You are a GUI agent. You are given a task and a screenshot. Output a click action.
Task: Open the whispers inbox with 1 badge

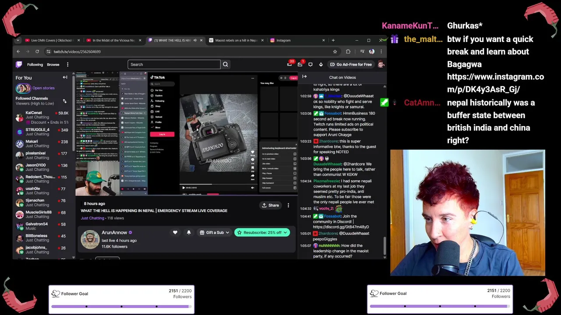(300, 64)
